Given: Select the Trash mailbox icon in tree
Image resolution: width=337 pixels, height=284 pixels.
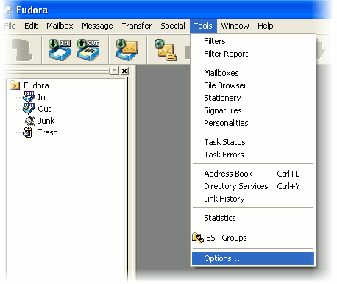Looking at the screenshot, I should pyautogui.click(x=28, y=132).
